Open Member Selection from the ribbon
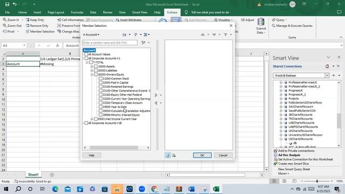Viewport: 345px width, 194px height. (x=40, y=31)
